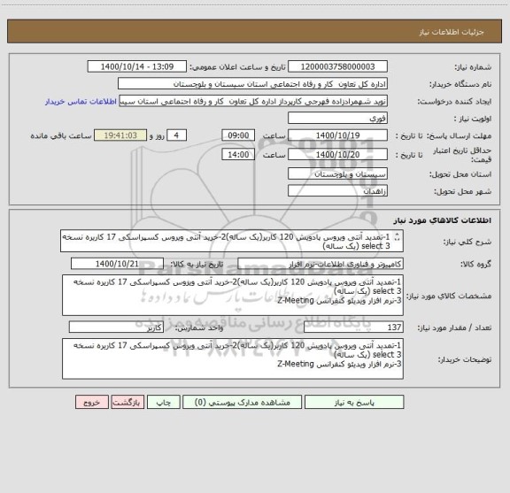Click the بازگشت back button
Image resolution: width=510 pixels, height=493 pixels.
(127, 402)
